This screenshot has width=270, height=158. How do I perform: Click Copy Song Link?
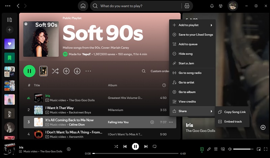[x=232, y=112]
